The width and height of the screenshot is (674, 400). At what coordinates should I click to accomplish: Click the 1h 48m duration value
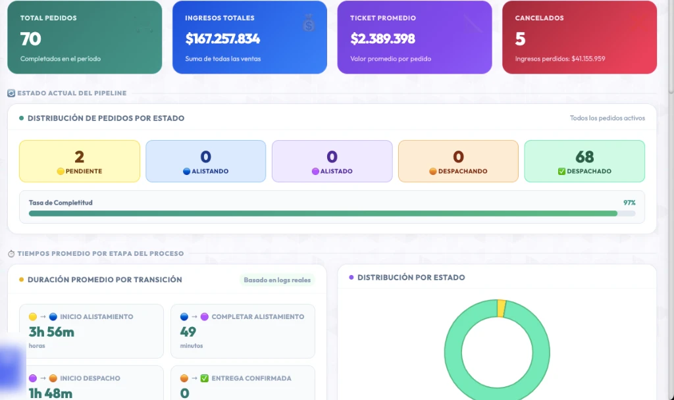point(51,393)
